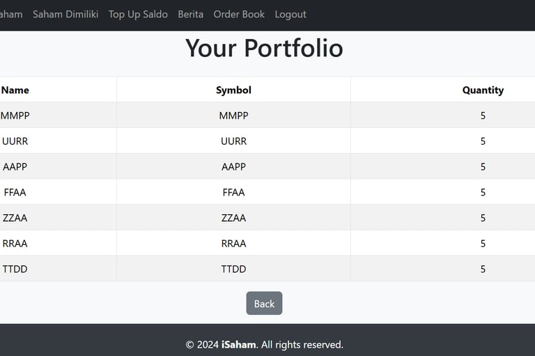
Task: Click the quantity value in the MMPP row
Action: (x=483, y=115)
